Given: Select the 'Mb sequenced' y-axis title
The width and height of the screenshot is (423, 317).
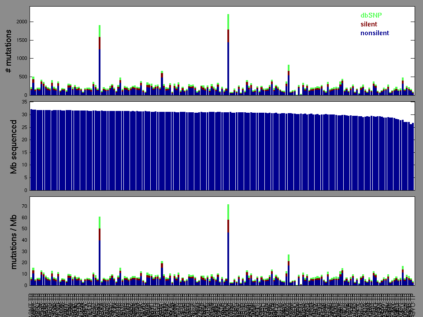Looking at the screenshot, I should (x=13, y=146).
